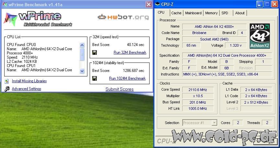Click the Voltage value 1.320 v
The height and width of the screenshot is (148, 280).
point(236,45)
